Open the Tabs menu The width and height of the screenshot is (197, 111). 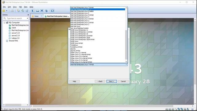(x=26, y=7)
